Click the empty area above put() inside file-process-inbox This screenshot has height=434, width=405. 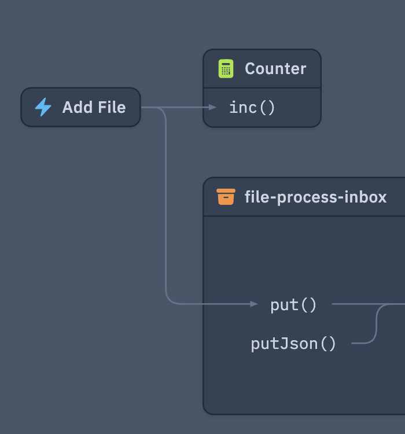click(301, 255)
